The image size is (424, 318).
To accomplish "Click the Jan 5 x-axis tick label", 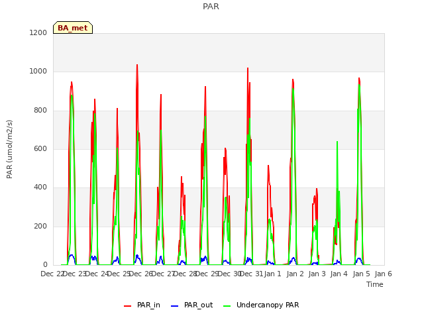I will pyautogui.click(x=361, y=274).
